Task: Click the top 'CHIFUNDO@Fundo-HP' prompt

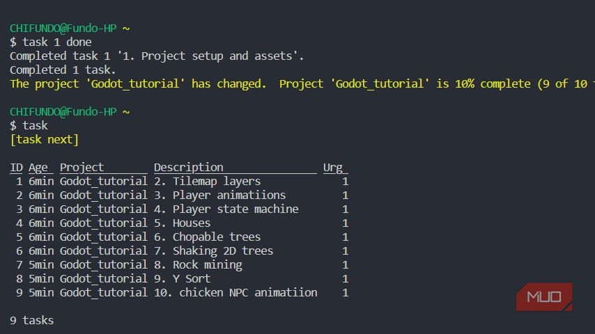Action: 63,28
